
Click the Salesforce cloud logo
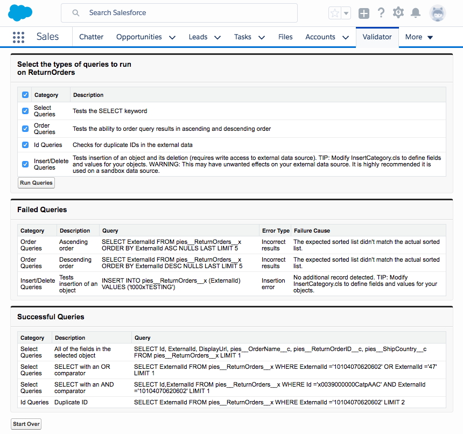click(20, 12)
